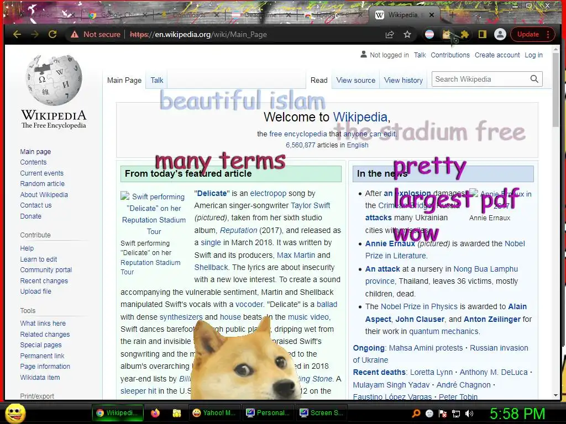This screenshot has height=424, width=566.
Task: Switch to the Google Chrome tab
Action: click(117, 15)
